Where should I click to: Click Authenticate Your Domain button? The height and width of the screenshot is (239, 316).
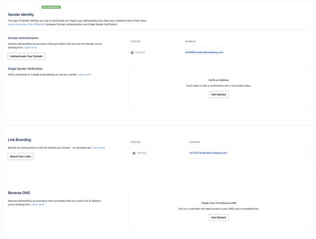[26, 56]
